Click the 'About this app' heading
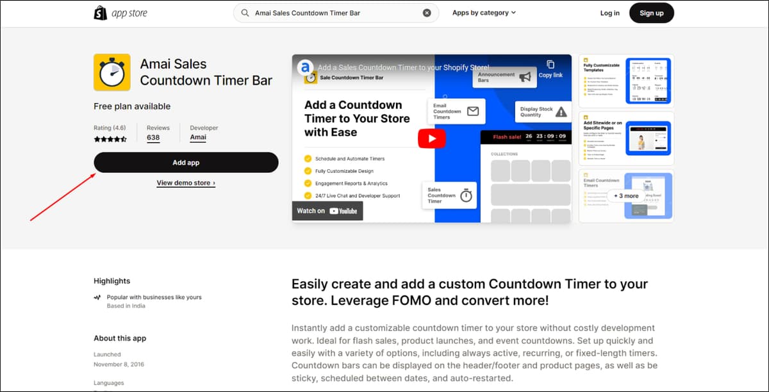 click(x=119, y=338)
